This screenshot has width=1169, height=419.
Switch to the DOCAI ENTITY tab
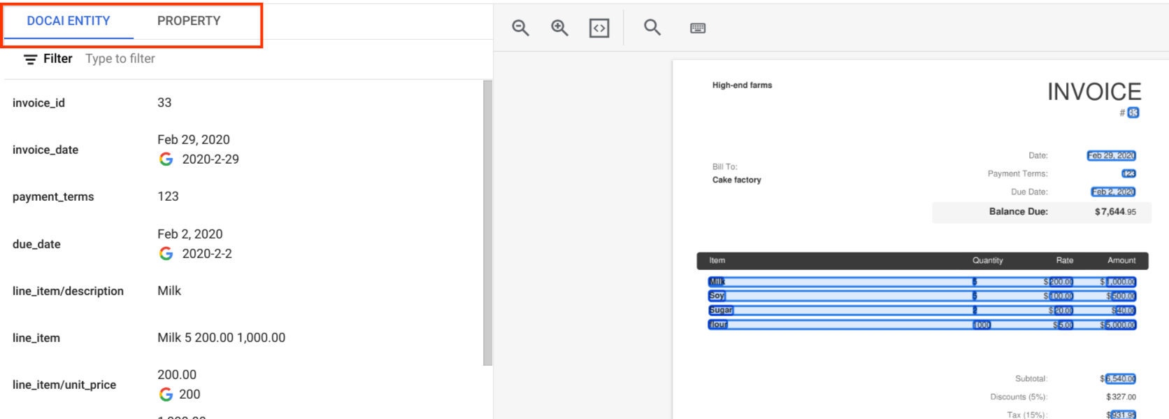[69, 21]
